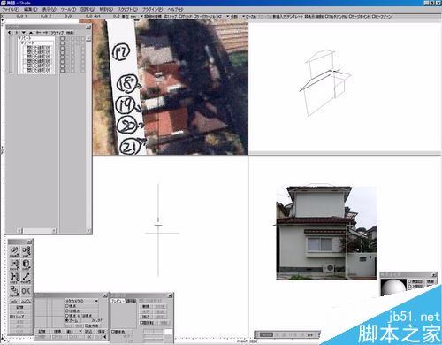Click the mountain-shaped icon in the toolbox
This screenshot has width=442, height=345.
point(27,301)
